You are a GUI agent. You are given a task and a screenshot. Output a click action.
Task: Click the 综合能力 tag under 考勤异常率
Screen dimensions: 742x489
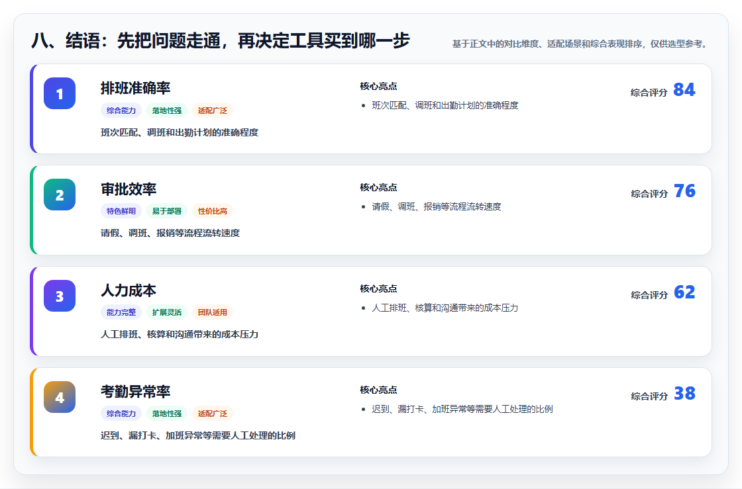tap(121, 414)
